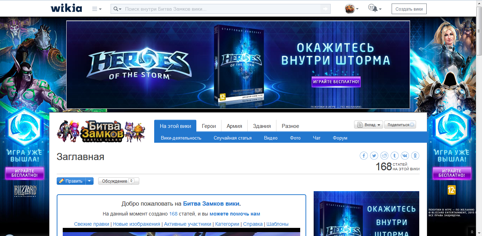Open the Видео section
Image resolution: width=482 pixels, height=236 pixels.
(x=271, y=138)
